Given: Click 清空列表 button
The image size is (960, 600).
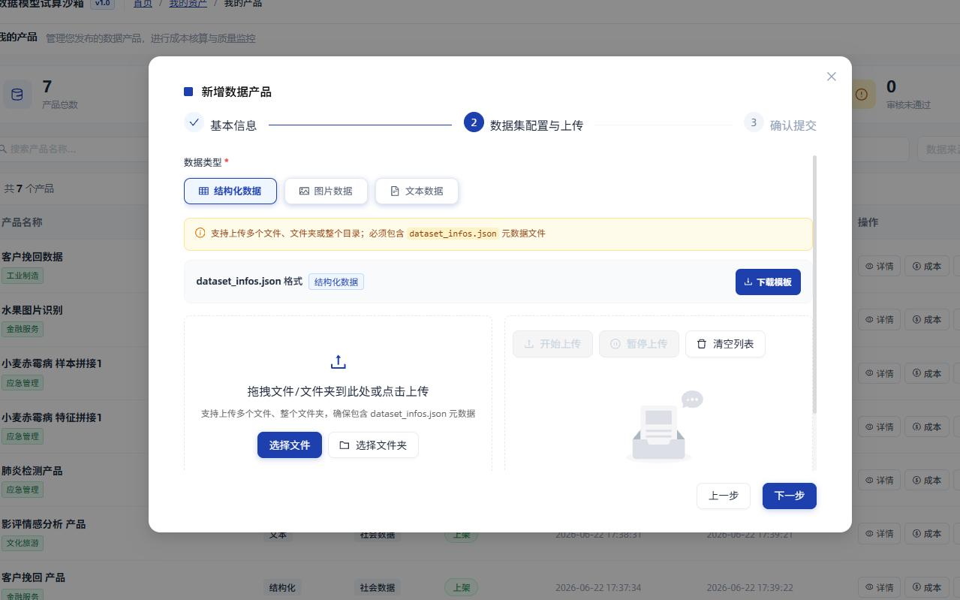Looking at the screenshot, I should (x=725, y=344).
